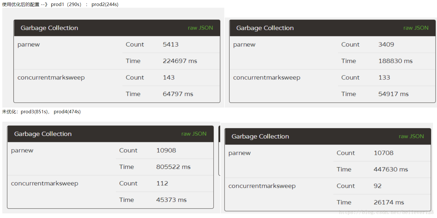Viewport: 437px width, 218px height.
Task: Click the time value 26174 ms
Action: (389, 202)
